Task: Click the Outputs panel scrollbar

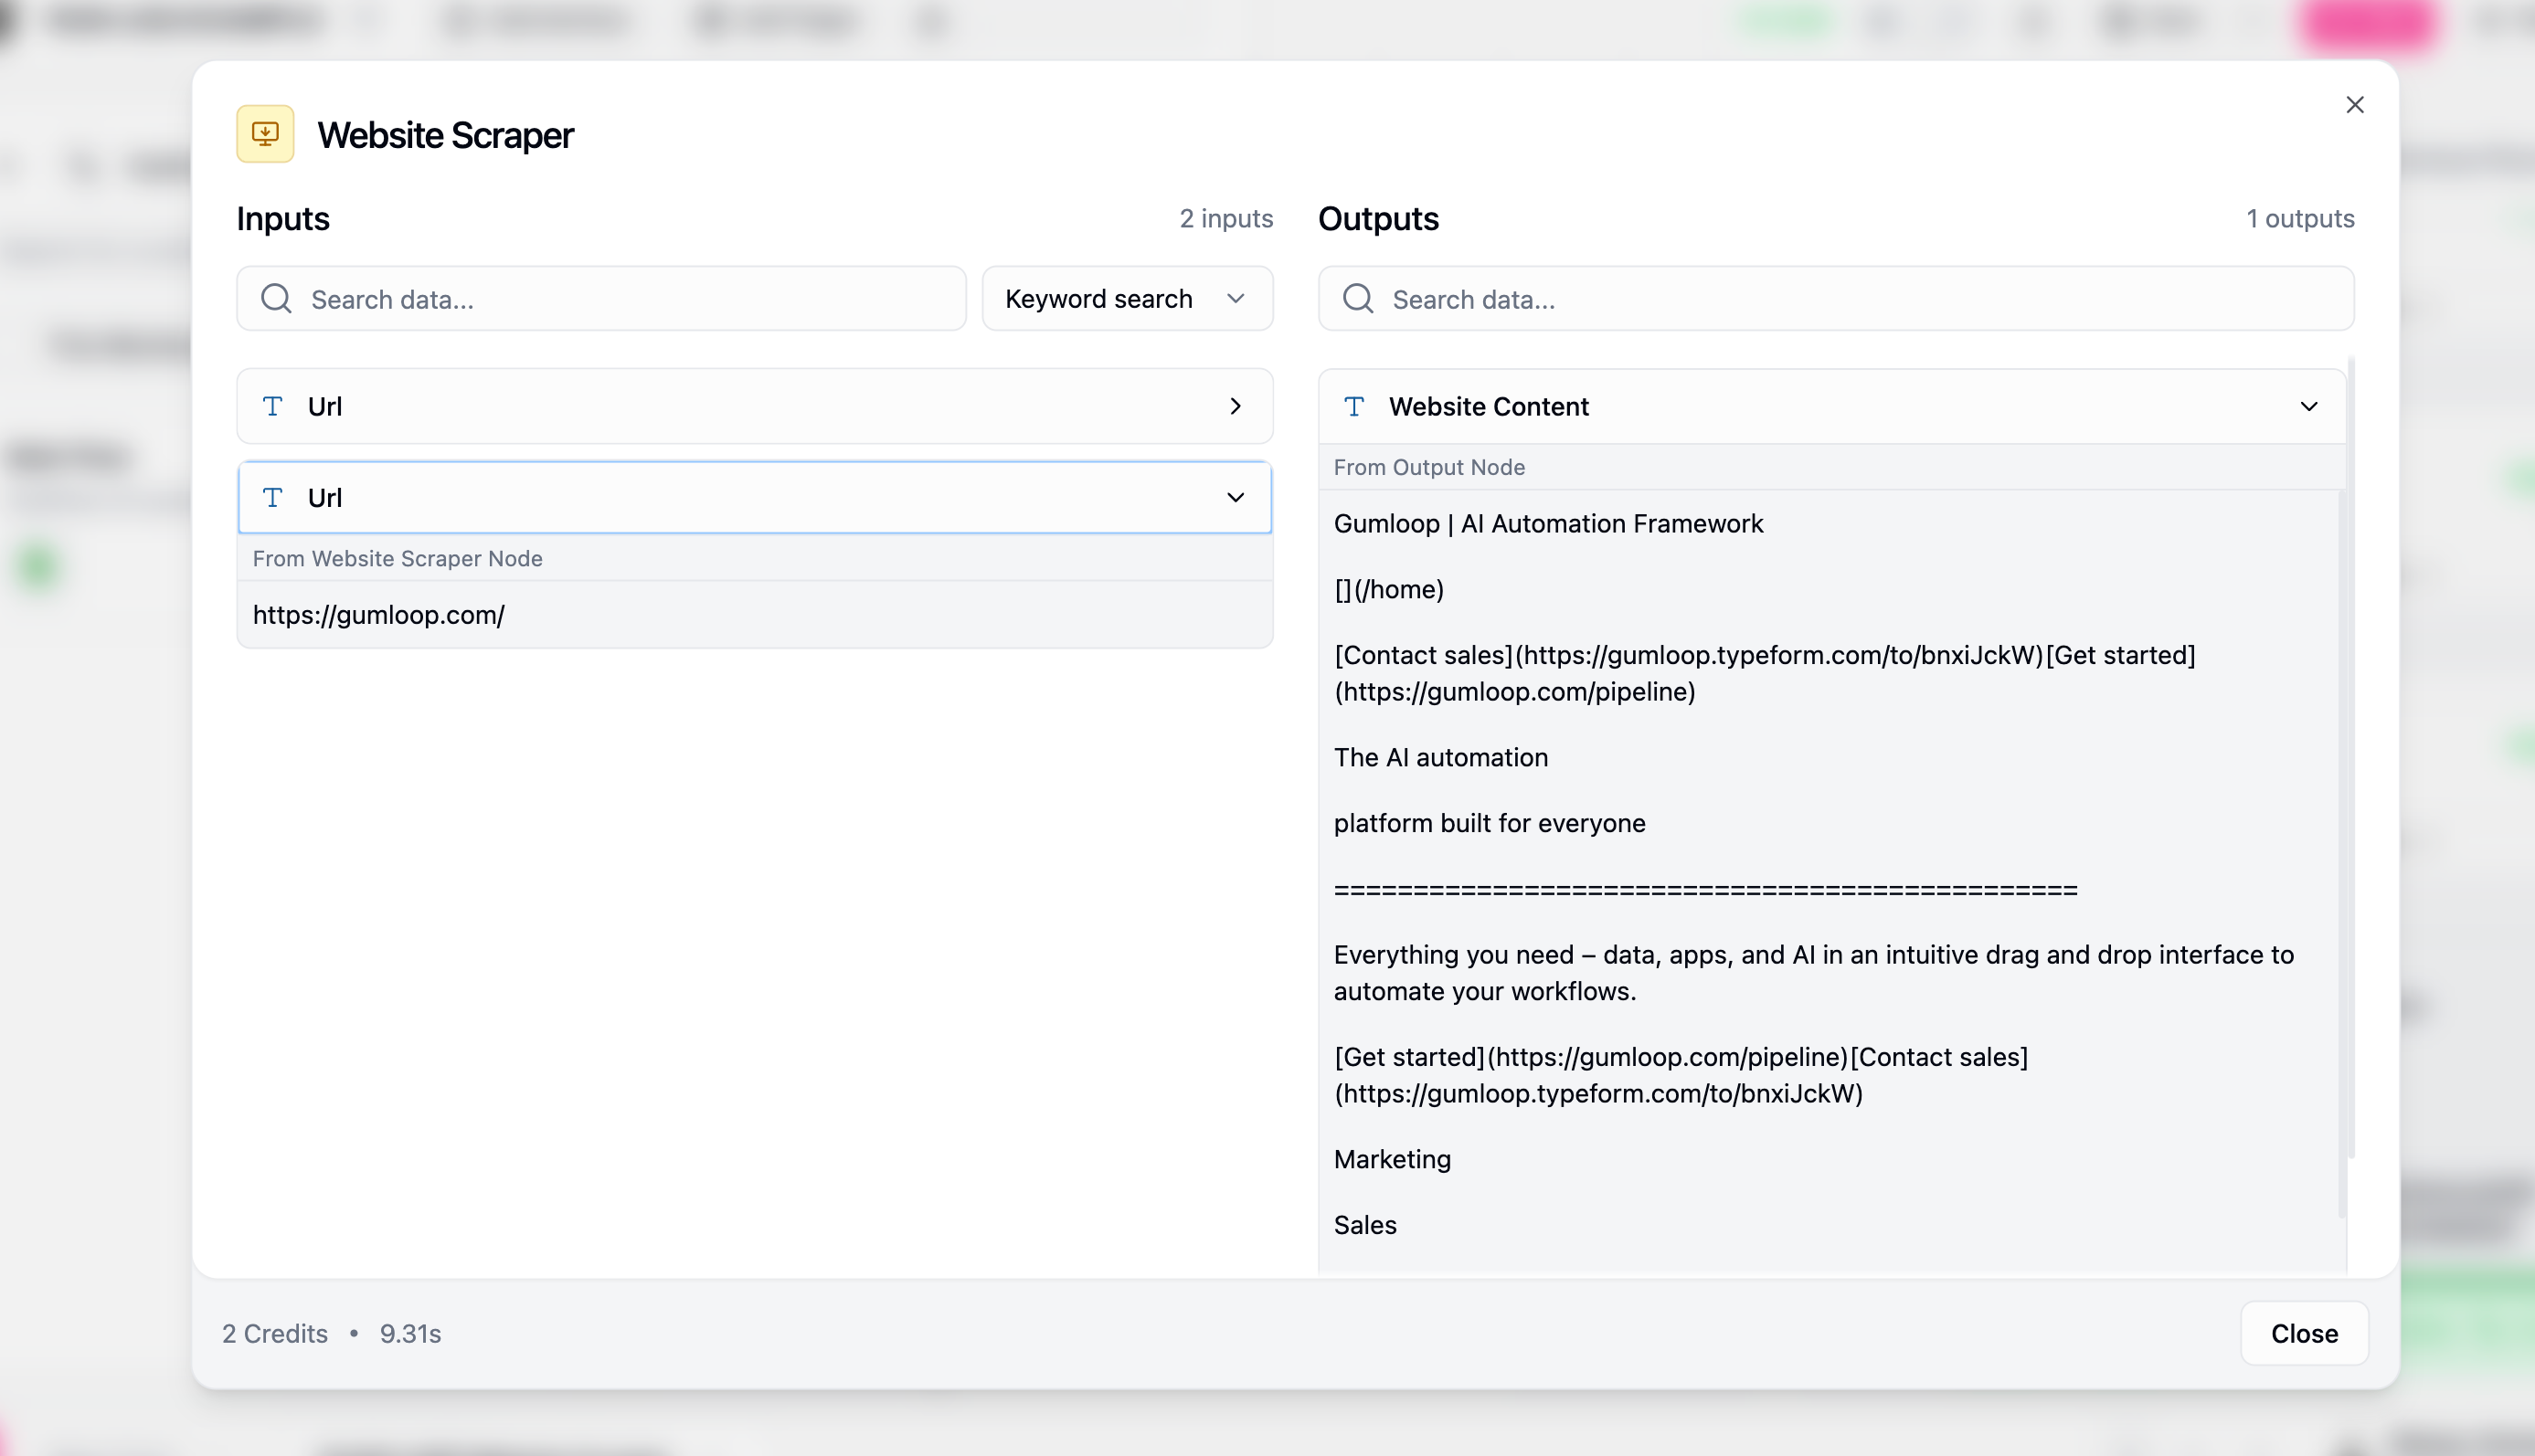Action: [x=2348, y=700]
